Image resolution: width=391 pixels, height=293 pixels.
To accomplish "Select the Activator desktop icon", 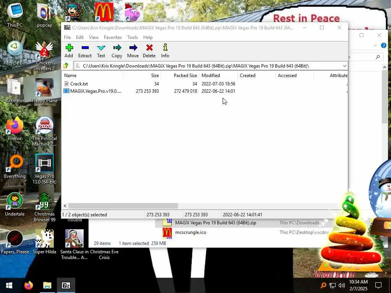I will point(15,91).
